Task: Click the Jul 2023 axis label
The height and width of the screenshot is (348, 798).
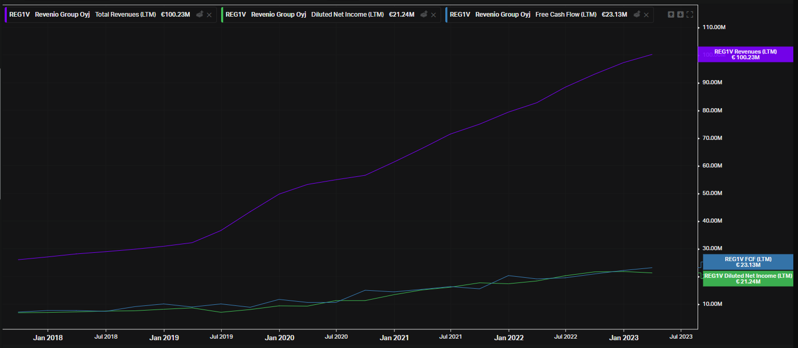Action: coord(680,337)
